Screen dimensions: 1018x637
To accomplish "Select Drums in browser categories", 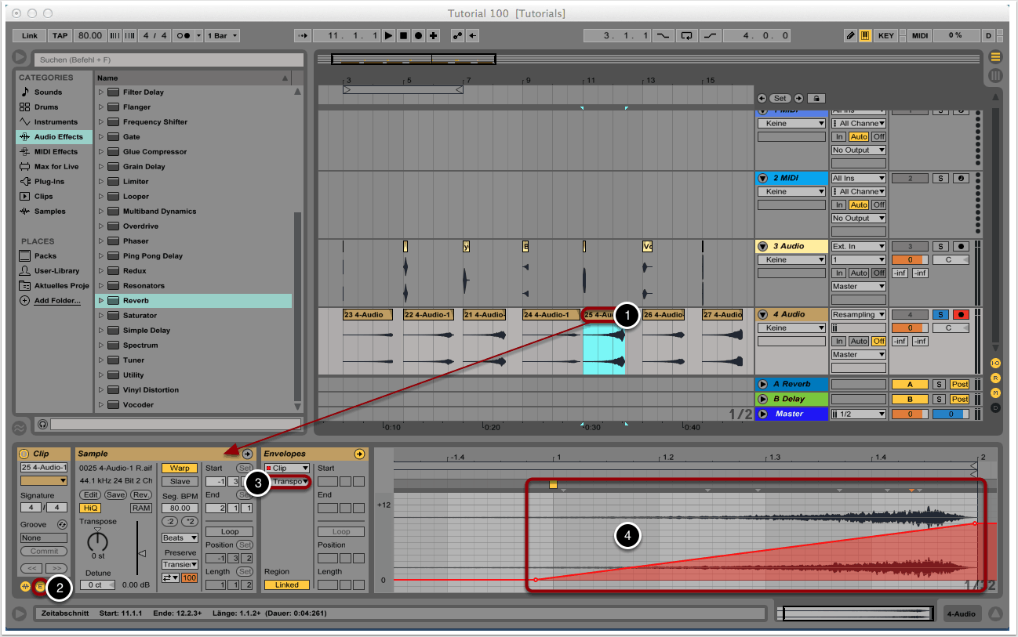I will [x=47, y=107].
